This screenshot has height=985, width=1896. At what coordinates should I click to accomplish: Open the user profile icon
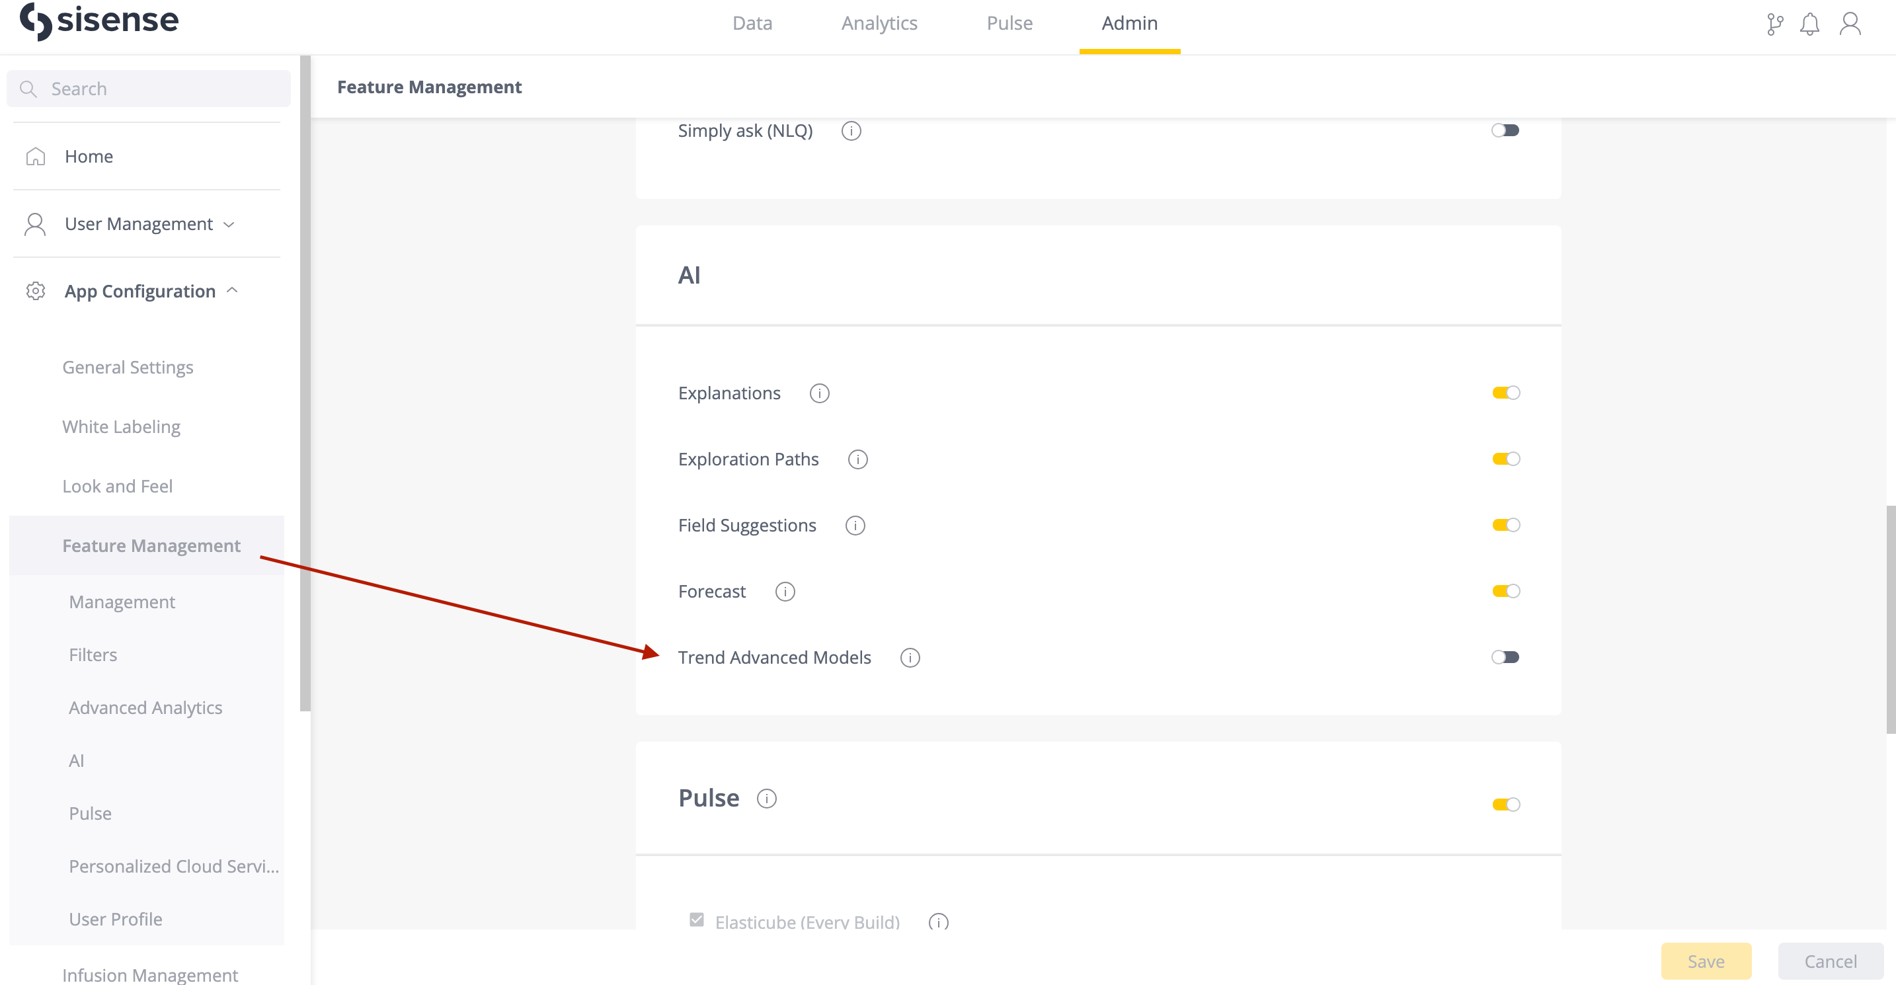tap(1850, 24)
